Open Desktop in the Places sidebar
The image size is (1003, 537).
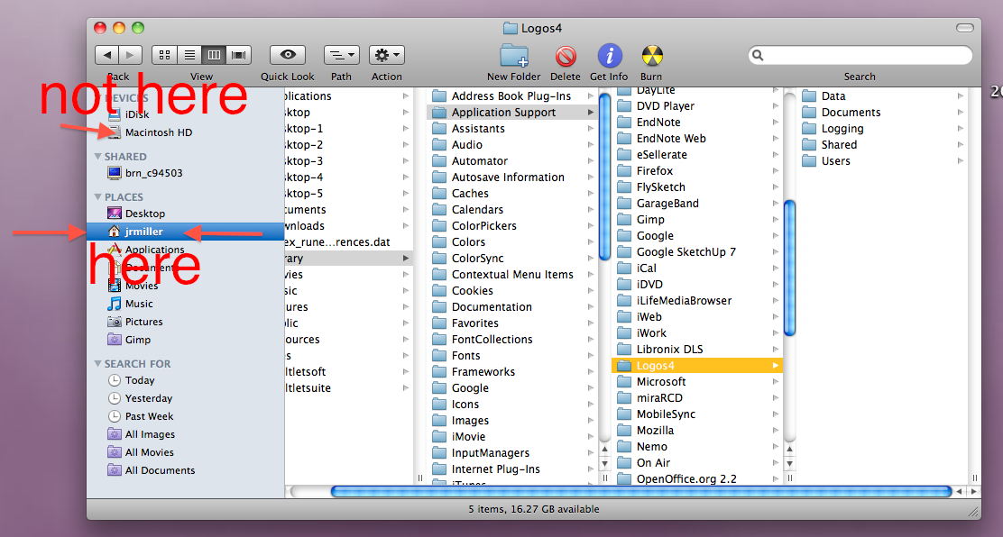(x=144, y=214)
